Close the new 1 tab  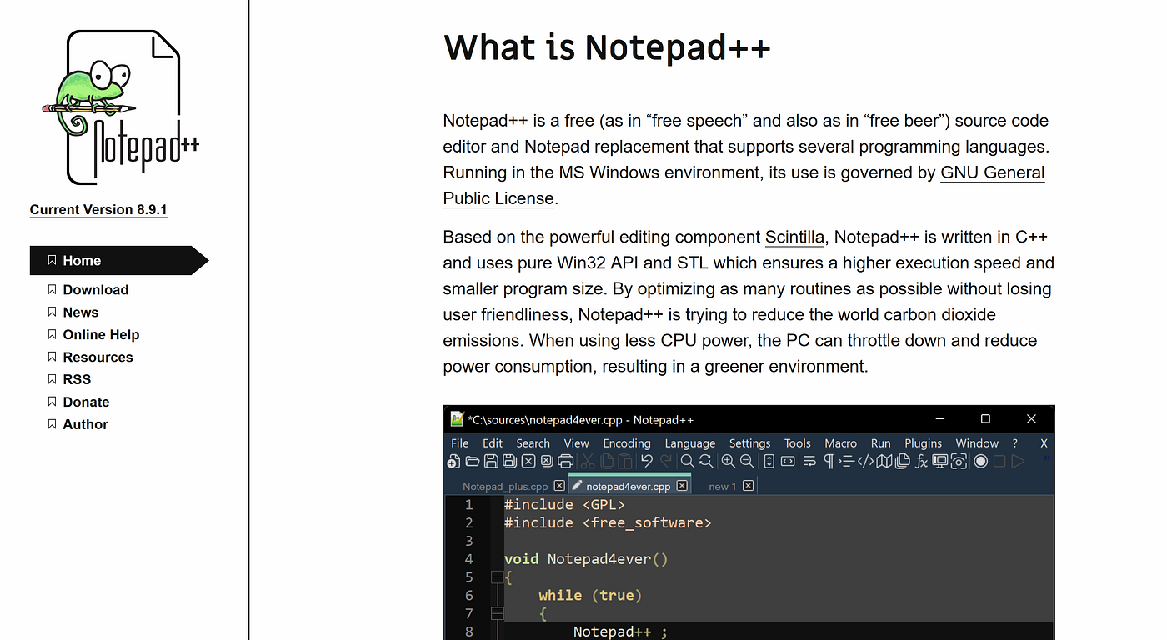click(748, 486)
